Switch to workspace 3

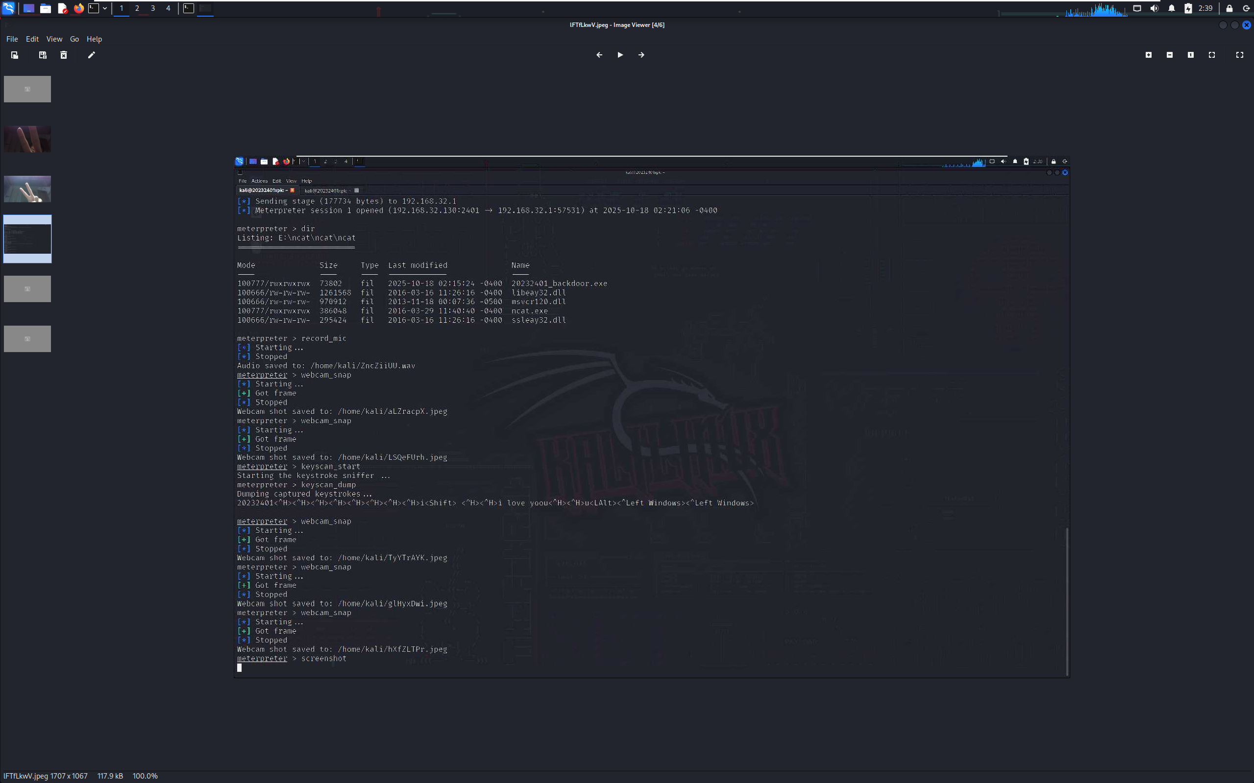(152, 8)
